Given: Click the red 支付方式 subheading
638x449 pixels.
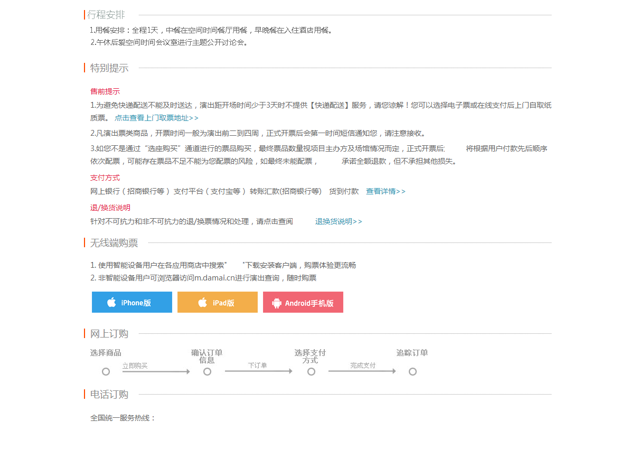Looking at the screenshot, I should (x=105, y=177).
